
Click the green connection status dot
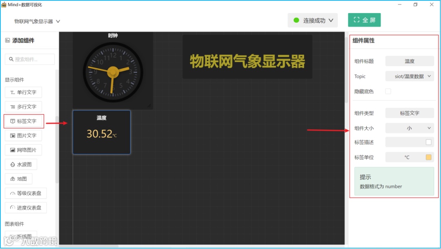pyautogui.click(x=296, y=20)
